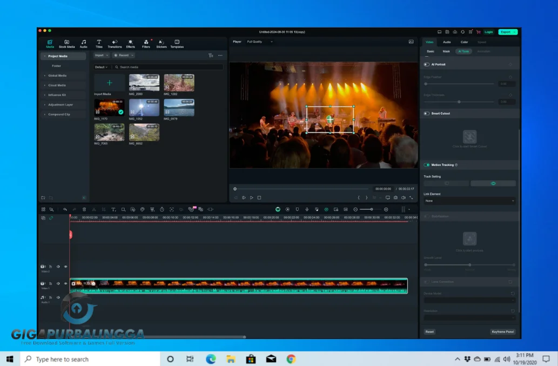Screen dimensions: 558x366
Task: Select the Video properties tab
Action: [x=429, y=42]
